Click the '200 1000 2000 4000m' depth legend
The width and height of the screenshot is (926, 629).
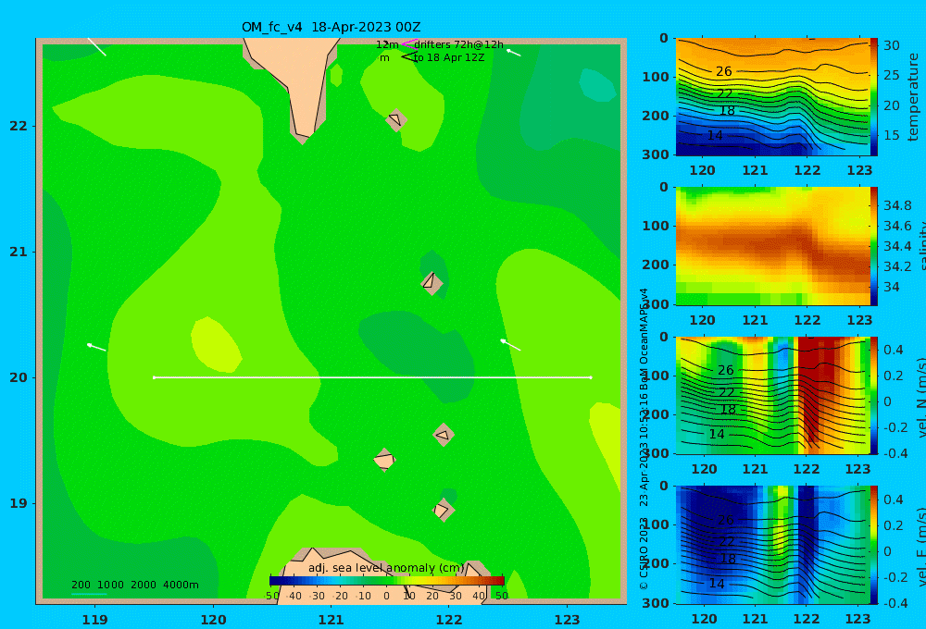(x=134, y=585)
